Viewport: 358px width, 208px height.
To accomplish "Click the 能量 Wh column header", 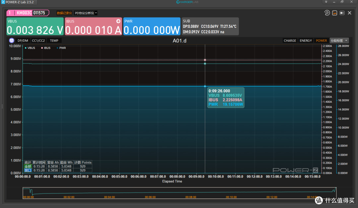I will 66,162.
